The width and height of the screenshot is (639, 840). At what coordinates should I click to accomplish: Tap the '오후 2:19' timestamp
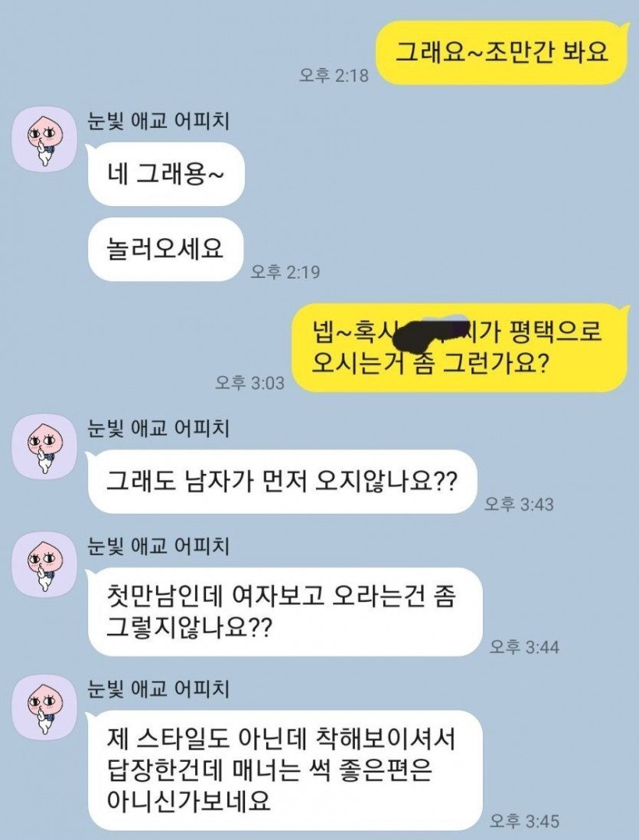tap(285, 272)
